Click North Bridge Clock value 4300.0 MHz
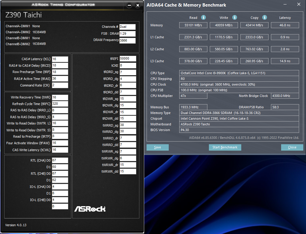The width and height of the screenshot is (306, 234). click(x=285, y=96)
